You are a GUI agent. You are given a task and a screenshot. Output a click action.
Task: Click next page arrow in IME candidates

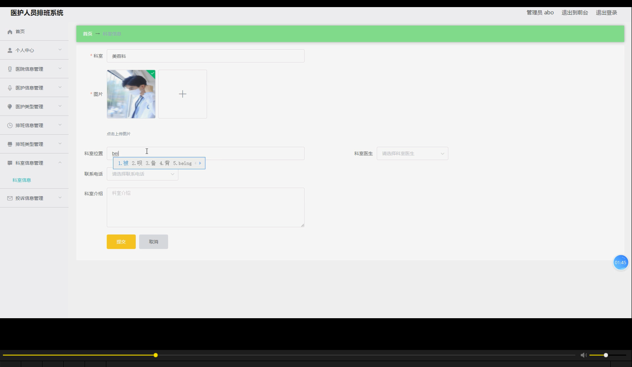[x=200, y=163]
